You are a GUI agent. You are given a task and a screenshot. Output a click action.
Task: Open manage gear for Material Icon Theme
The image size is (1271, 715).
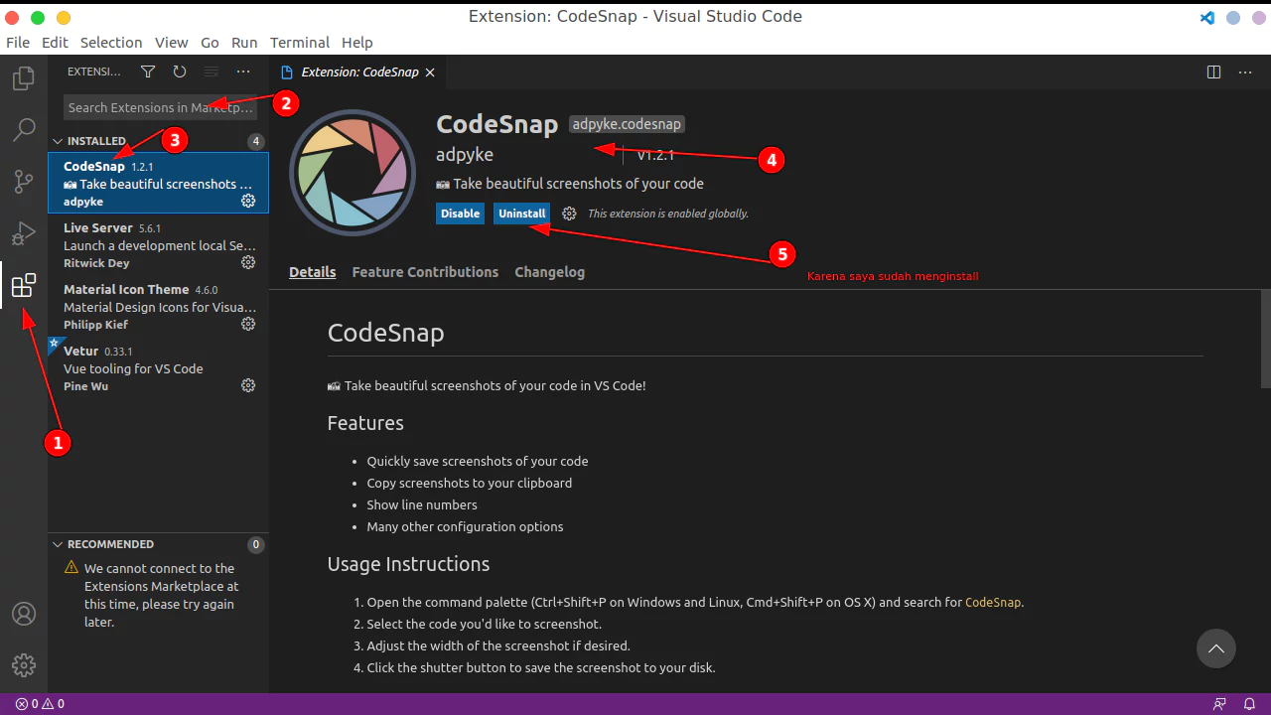click(x=248, y=324)
